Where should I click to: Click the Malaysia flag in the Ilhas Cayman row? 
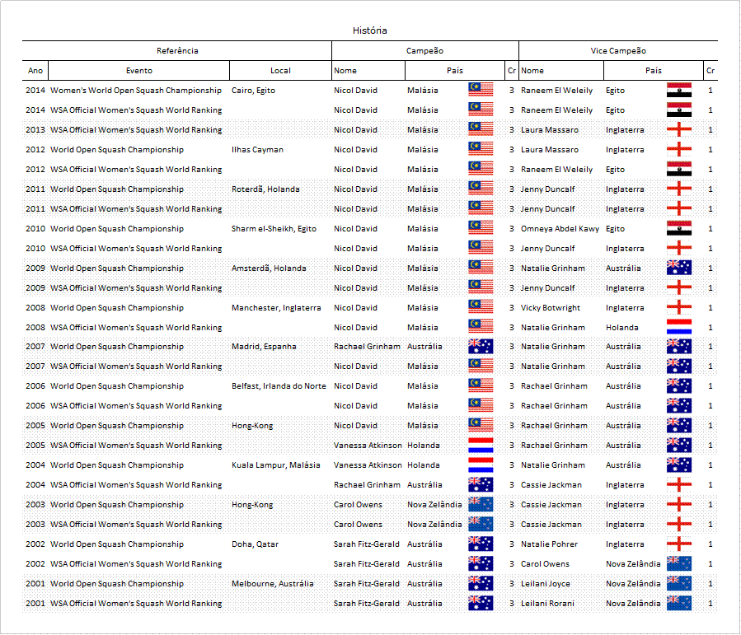pyautogui.click(x=481, y=149)
